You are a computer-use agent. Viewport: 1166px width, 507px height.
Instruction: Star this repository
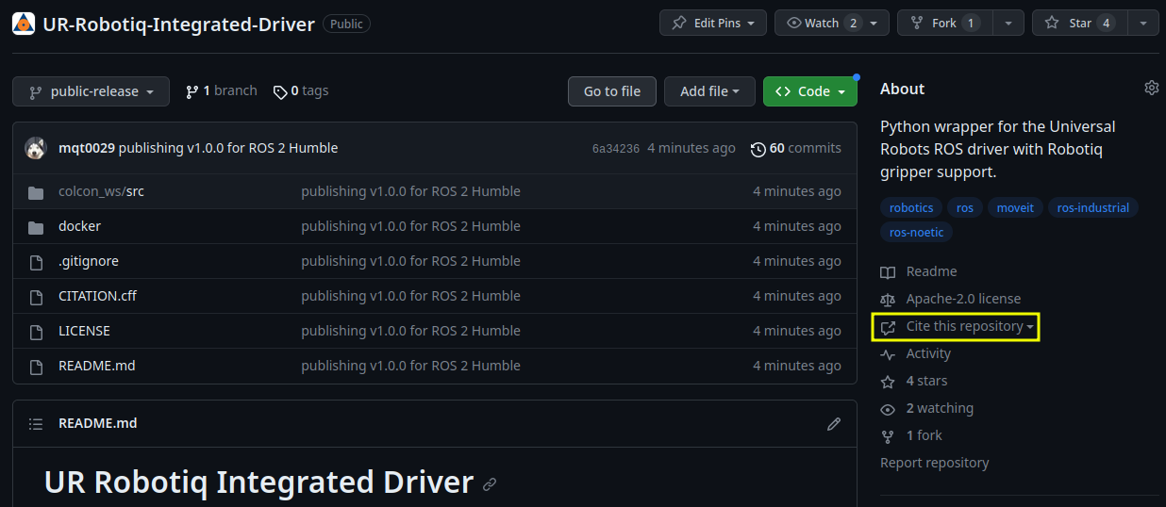[x=1079, y=23]
